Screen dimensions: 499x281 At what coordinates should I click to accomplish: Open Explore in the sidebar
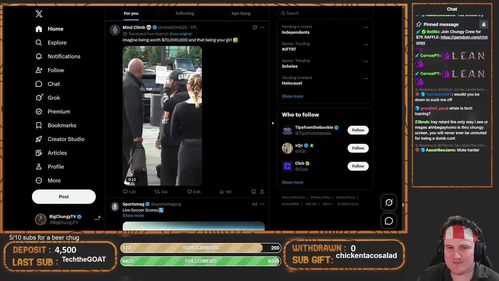pos(51,43)
